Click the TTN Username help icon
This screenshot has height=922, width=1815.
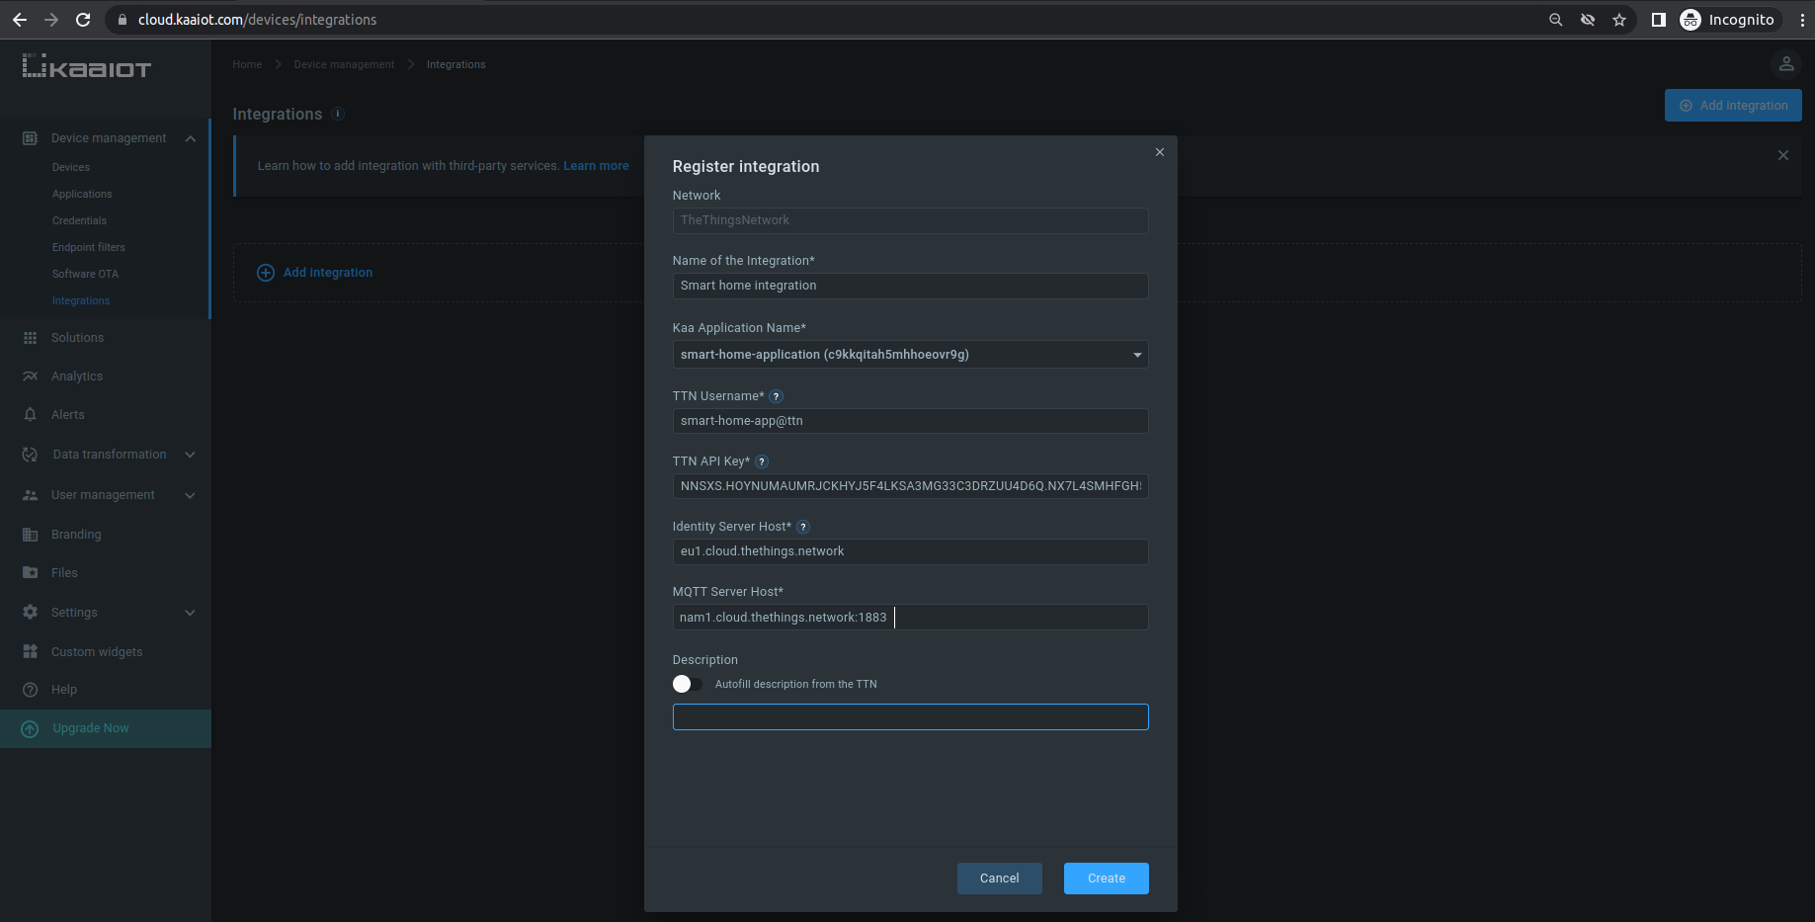click(777, 396)
